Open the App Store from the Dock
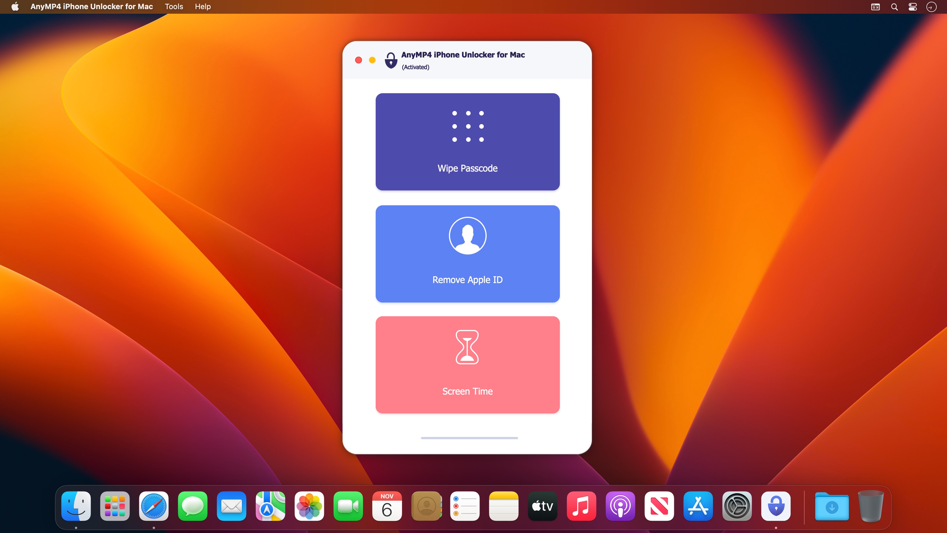Image resolution: width=947 pixels, height=533 pixels. (x=698, y=506)
